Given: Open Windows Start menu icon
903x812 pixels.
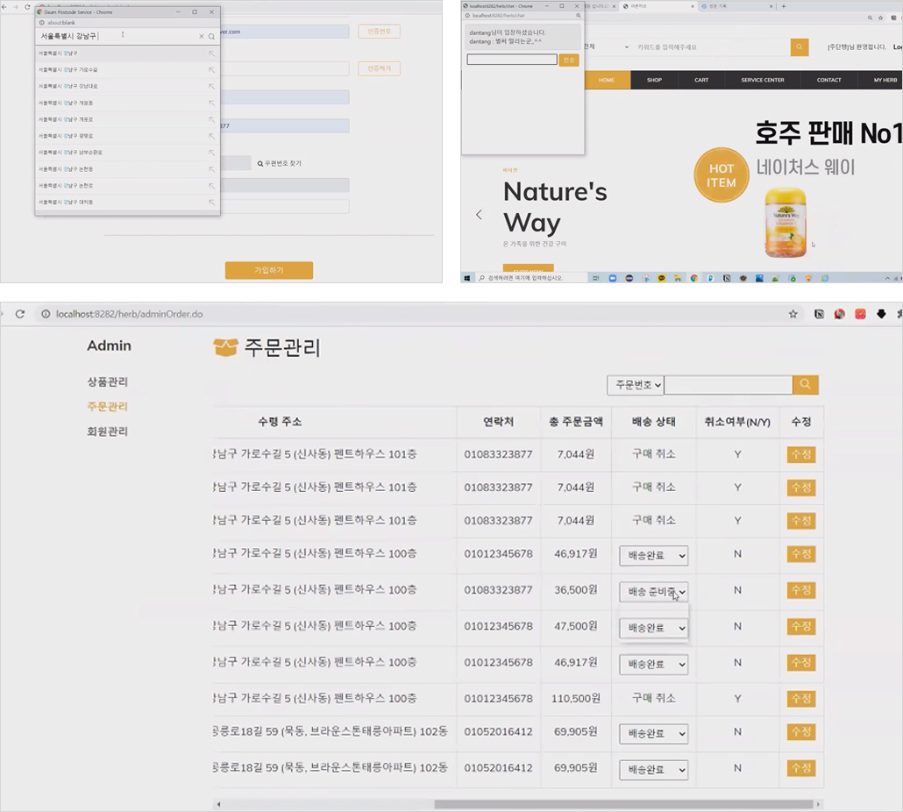Looking at the screenshot, I should click(467, 278).
